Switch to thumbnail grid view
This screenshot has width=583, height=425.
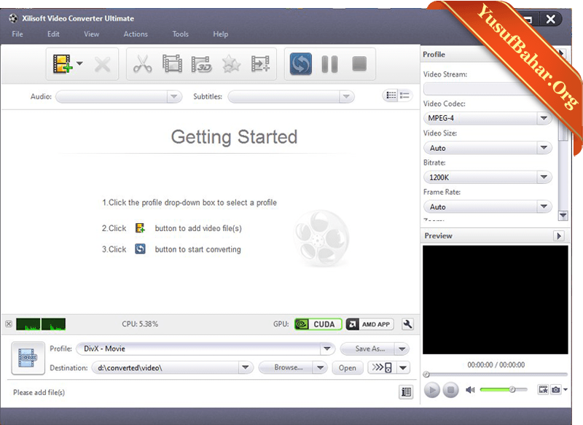click(391, 95)
